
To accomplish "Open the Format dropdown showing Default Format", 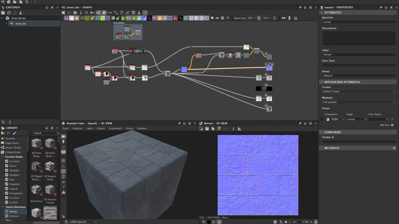I will click(359, 91).
